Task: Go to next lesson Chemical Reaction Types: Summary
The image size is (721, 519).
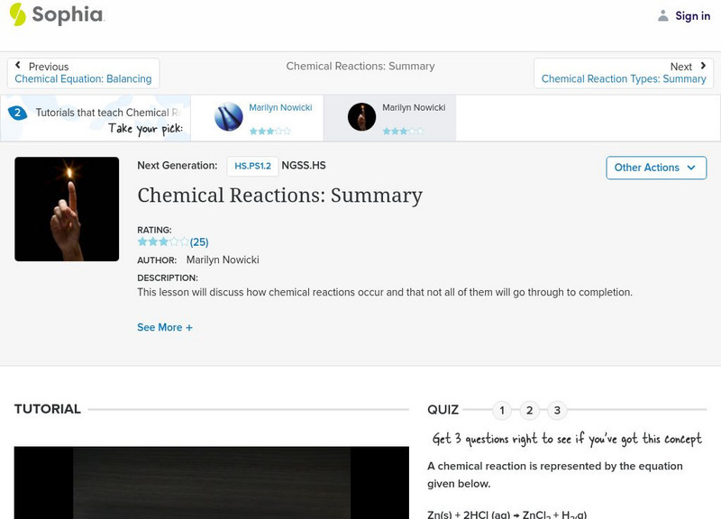Action: (624, 78)
